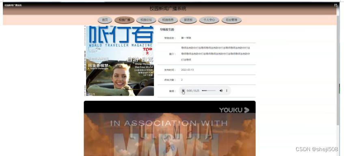Click the top-right window layout icon
344x156 pixels.
pos(335,5)
